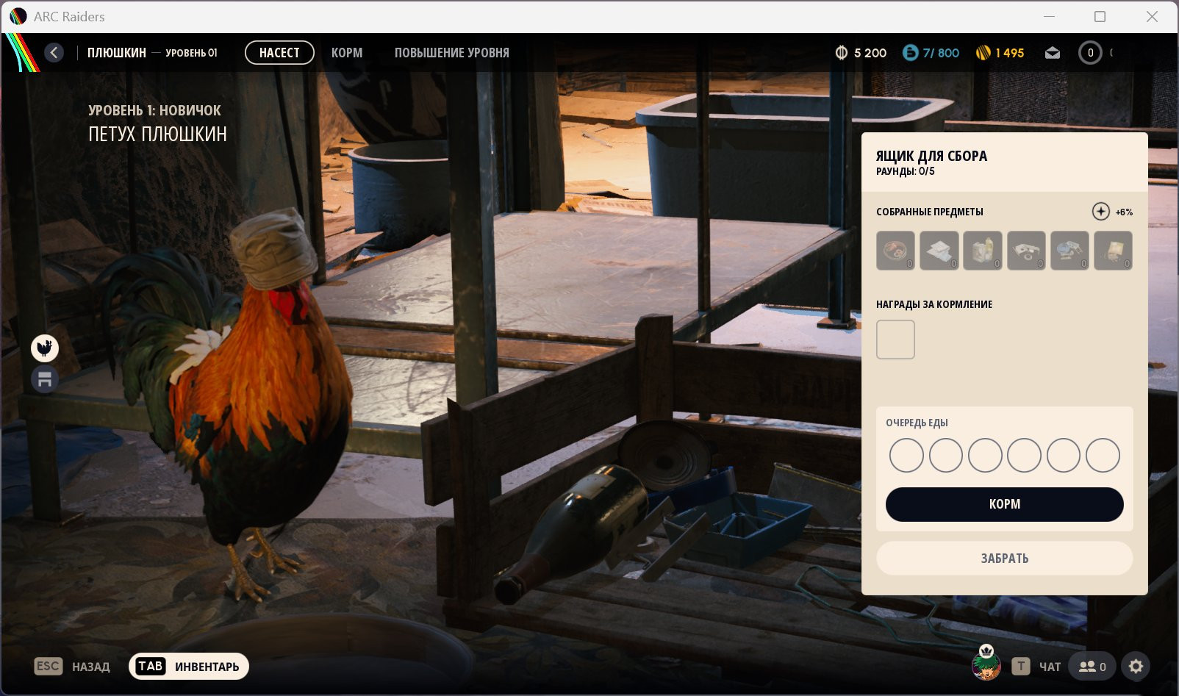Select the fourth collected item slot (metal parts)

click(x=1026, y=251)
